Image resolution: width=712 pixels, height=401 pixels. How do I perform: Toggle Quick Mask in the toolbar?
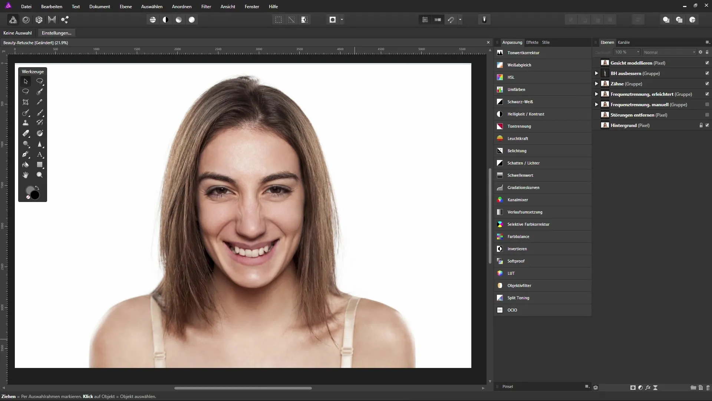pyautogui.click(x=333, y=20)
